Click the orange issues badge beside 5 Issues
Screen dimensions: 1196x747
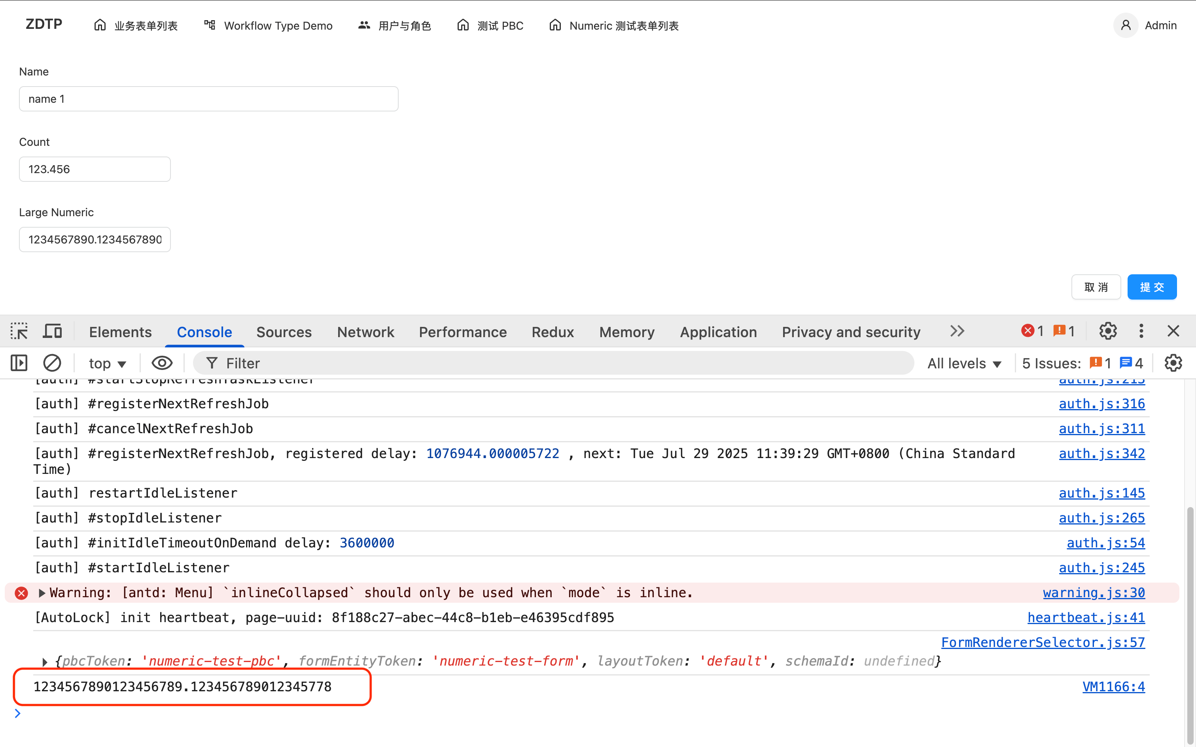tap(1100, 363)
